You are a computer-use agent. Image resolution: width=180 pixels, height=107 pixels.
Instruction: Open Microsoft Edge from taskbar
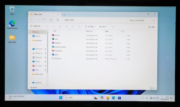[x=114, y=98]
